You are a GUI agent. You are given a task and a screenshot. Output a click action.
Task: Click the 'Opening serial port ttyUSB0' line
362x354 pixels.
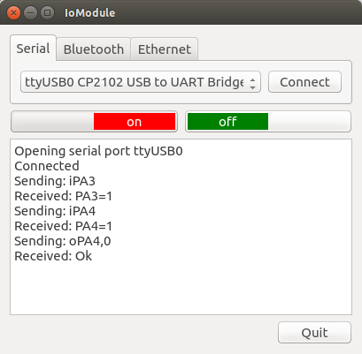[x=98, y=151]
